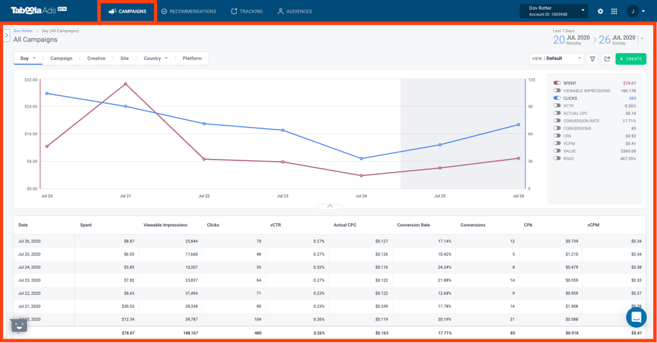
Task: Open the View Default dropdown
Action: [x=556, y=58]
